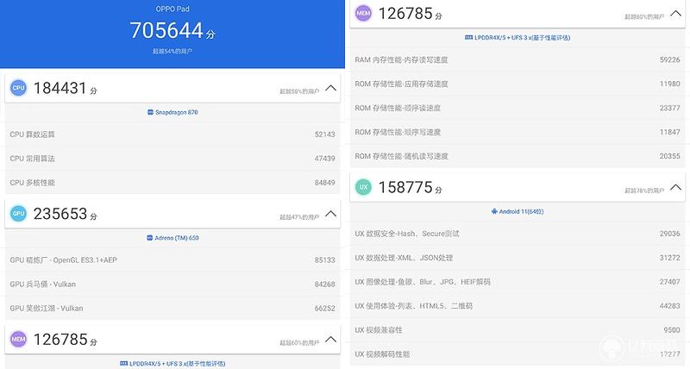Image resolution: width=690 pixels, height=369 pixels.
Task: Click the value 29036
Action: tap(670, 234)
